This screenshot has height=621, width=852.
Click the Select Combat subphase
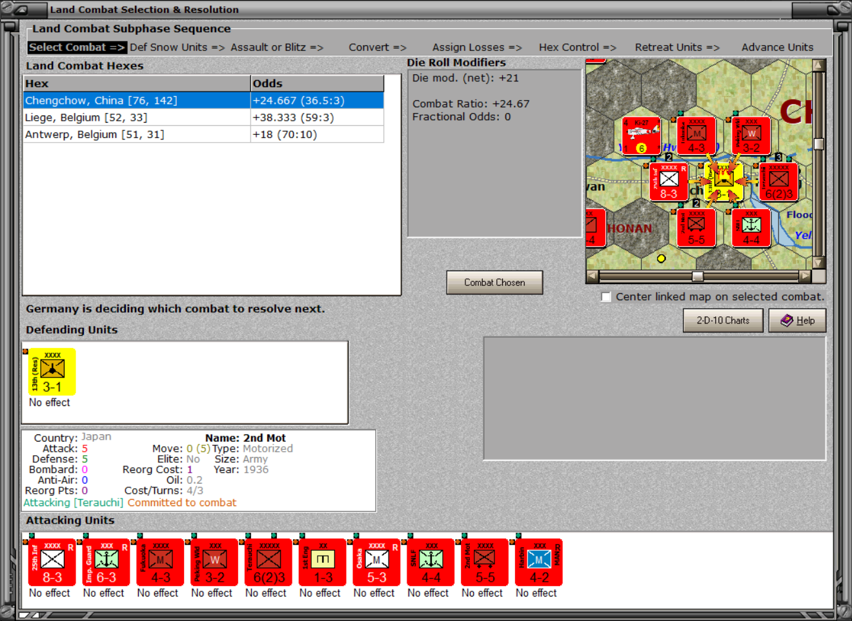77,47
